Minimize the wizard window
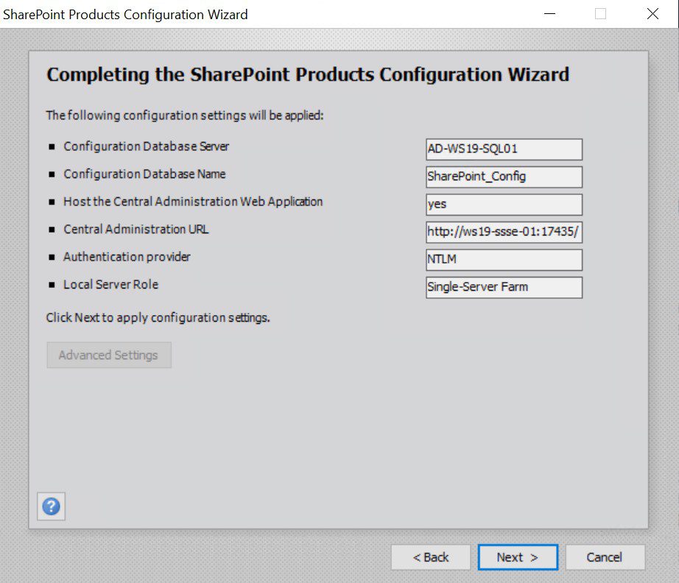The height and width of the screenshot is (583, 679). point(549,14)
